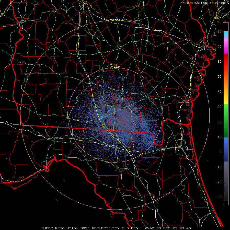This screenshot has height=230, width=230.
Task: Click the 100 NMI range ring label
Action: (115, 20)
